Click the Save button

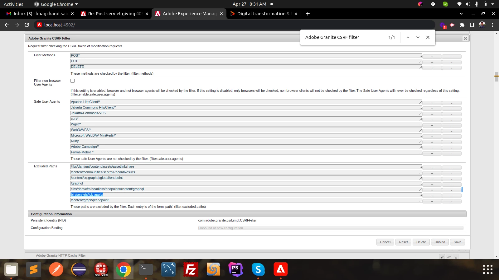(458, 242)
